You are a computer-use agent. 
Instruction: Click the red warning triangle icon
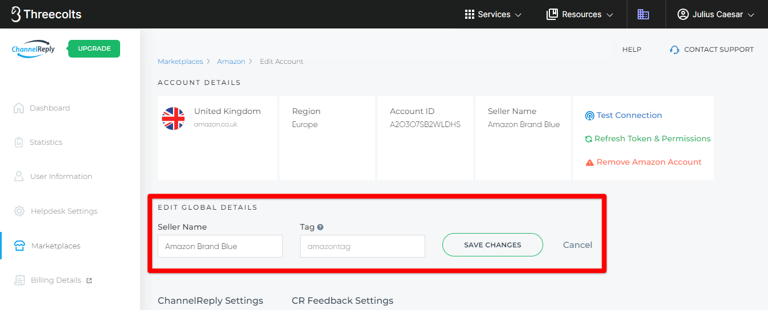click(x=590, y=162)
